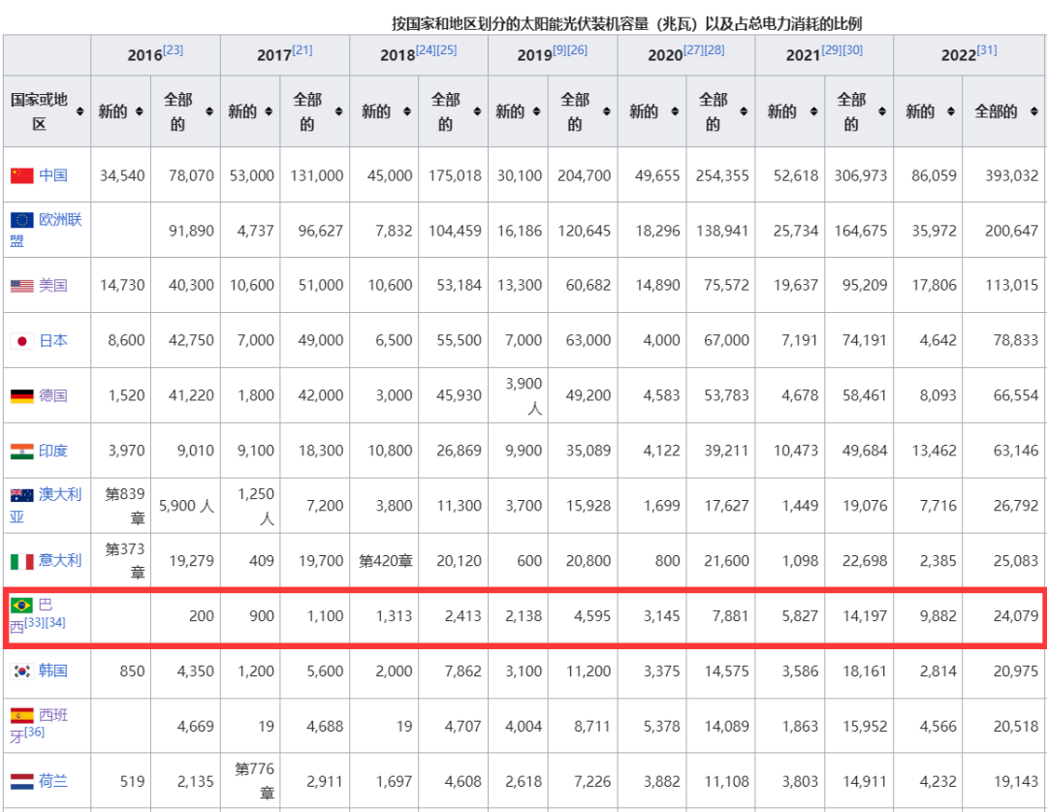Screen dimensions: 1047x812
Task: Open reference [23] beside 2016 header
Action: [x=173, y=50]
